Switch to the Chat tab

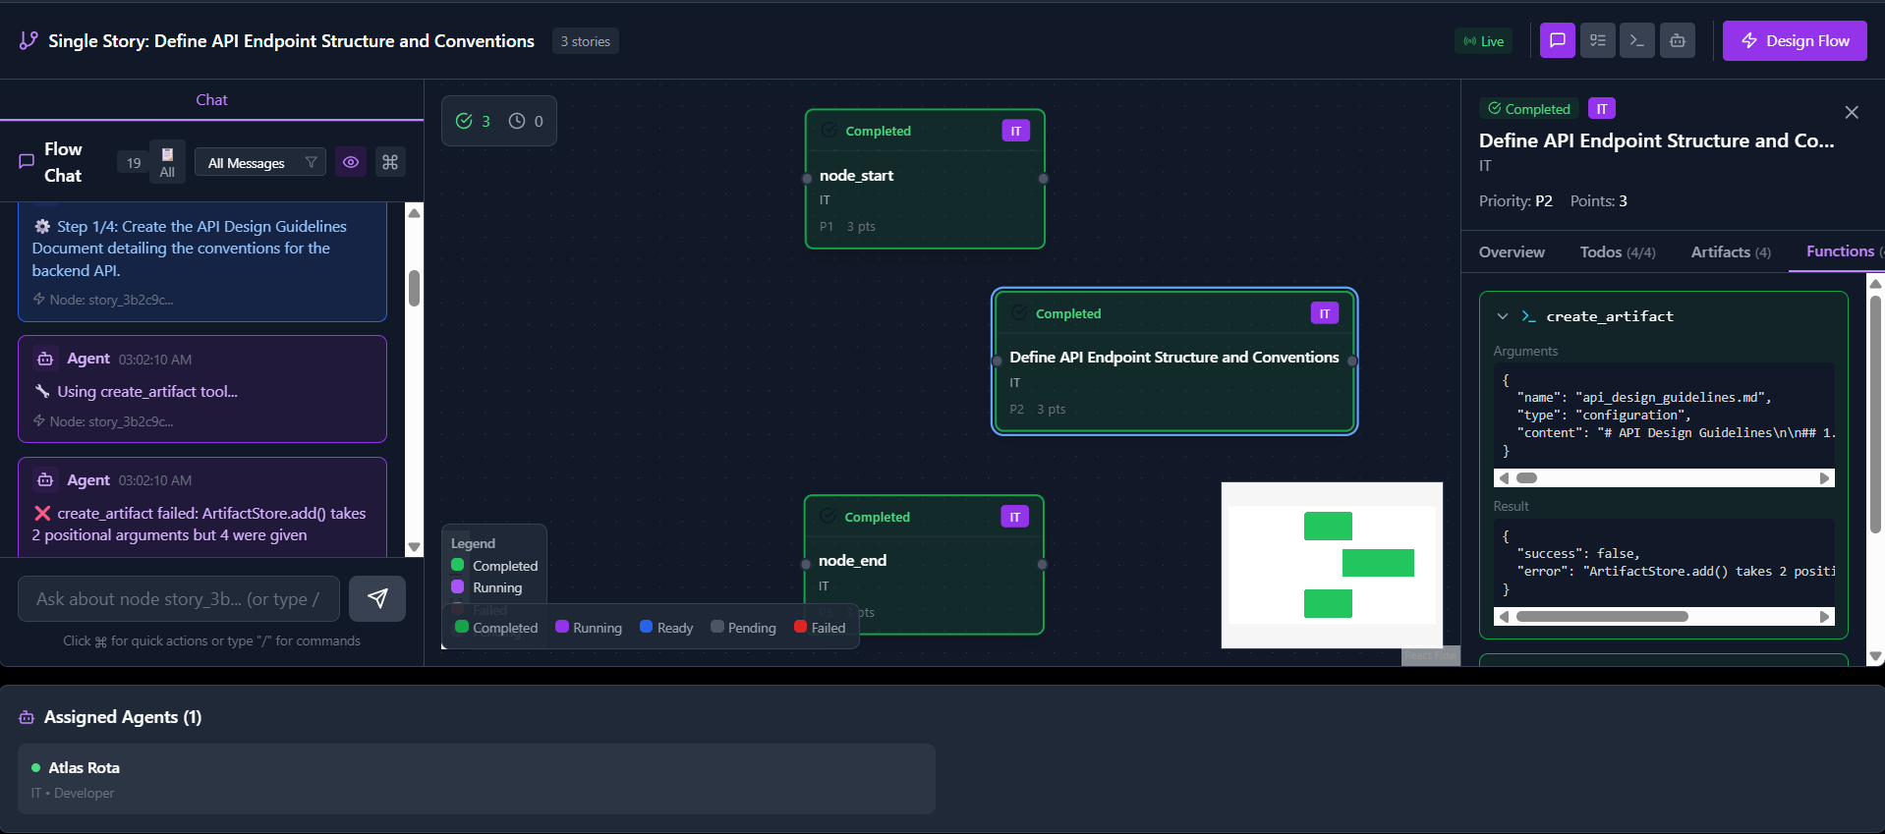click(x=211, y=99)
